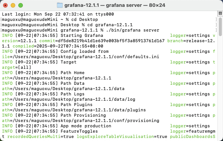
Task: Click the 'Config loaded from' log message
Action: pyautogui.click(x=85, y=51)
